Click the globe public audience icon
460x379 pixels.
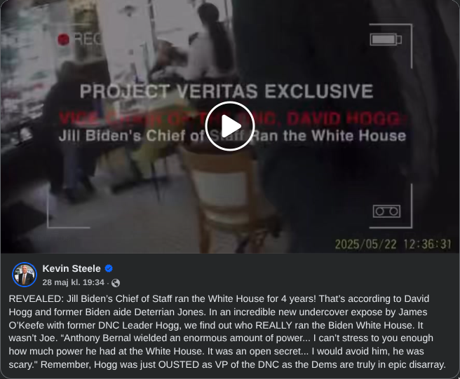point(116,283)
